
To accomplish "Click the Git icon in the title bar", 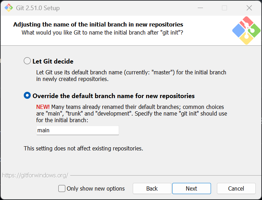I will pos(8,8).
